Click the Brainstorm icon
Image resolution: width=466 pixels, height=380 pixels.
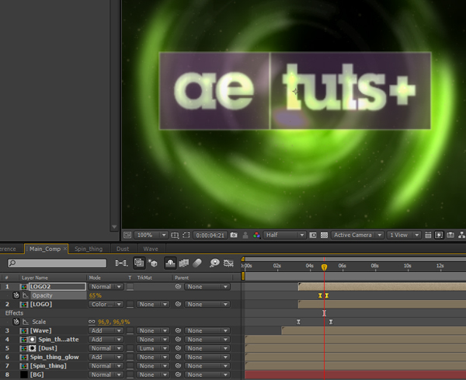click(214, 263)
